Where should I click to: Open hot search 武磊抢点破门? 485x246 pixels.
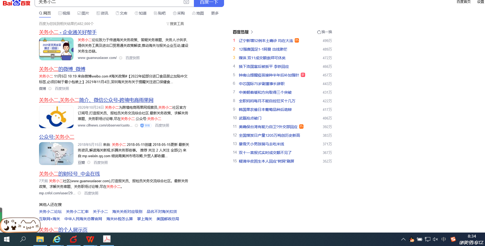point(250,118)
